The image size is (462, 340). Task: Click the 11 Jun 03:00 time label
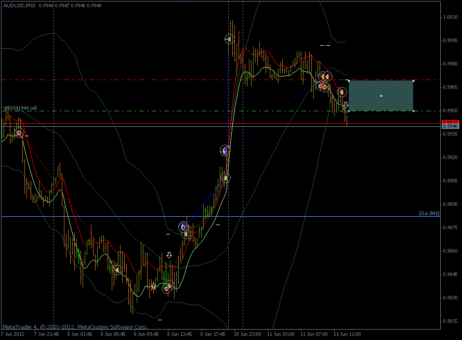tap(281, 334)
